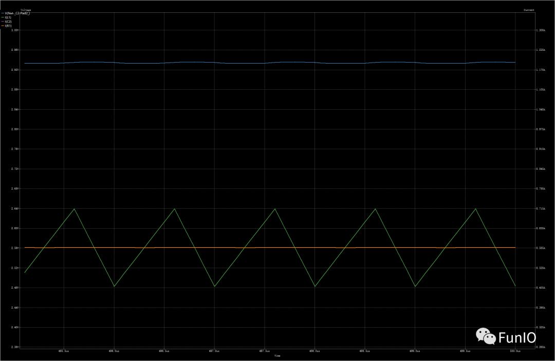Click the Voltage axis title
555x361 pixels.
[26, 10]
